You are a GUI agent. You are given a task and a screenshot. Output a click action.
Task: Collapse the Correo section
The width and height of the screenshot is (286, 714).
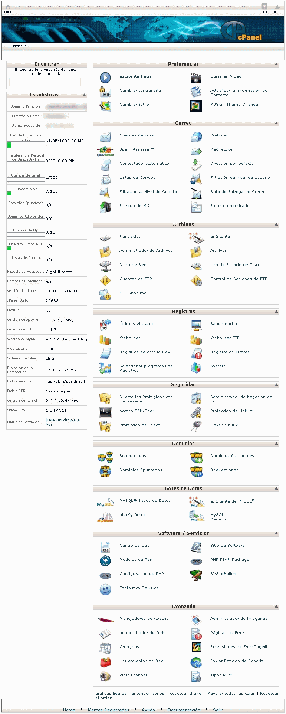pos(276,123)
